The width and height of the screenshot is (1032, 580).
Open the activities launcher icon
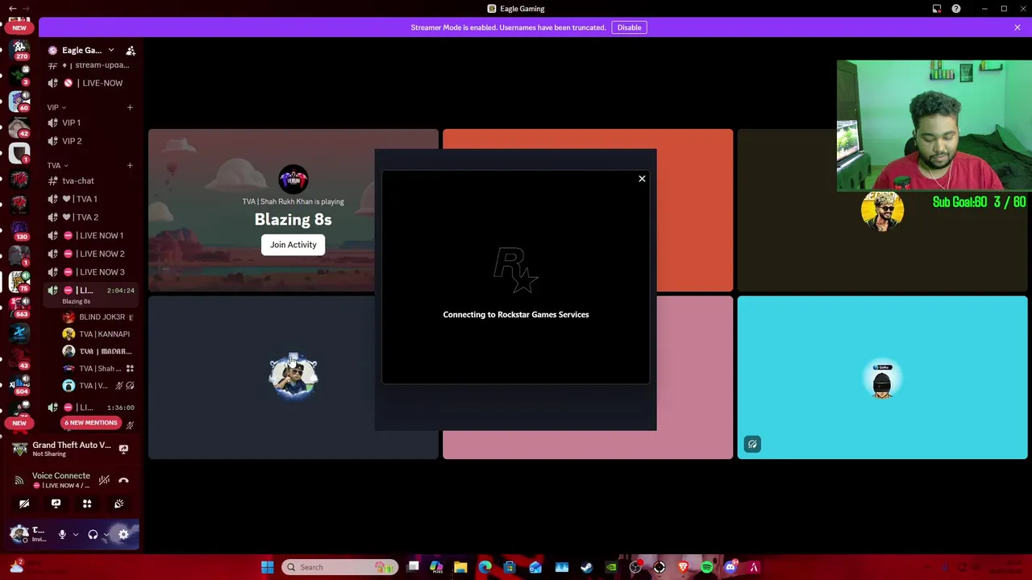(87, 503)
